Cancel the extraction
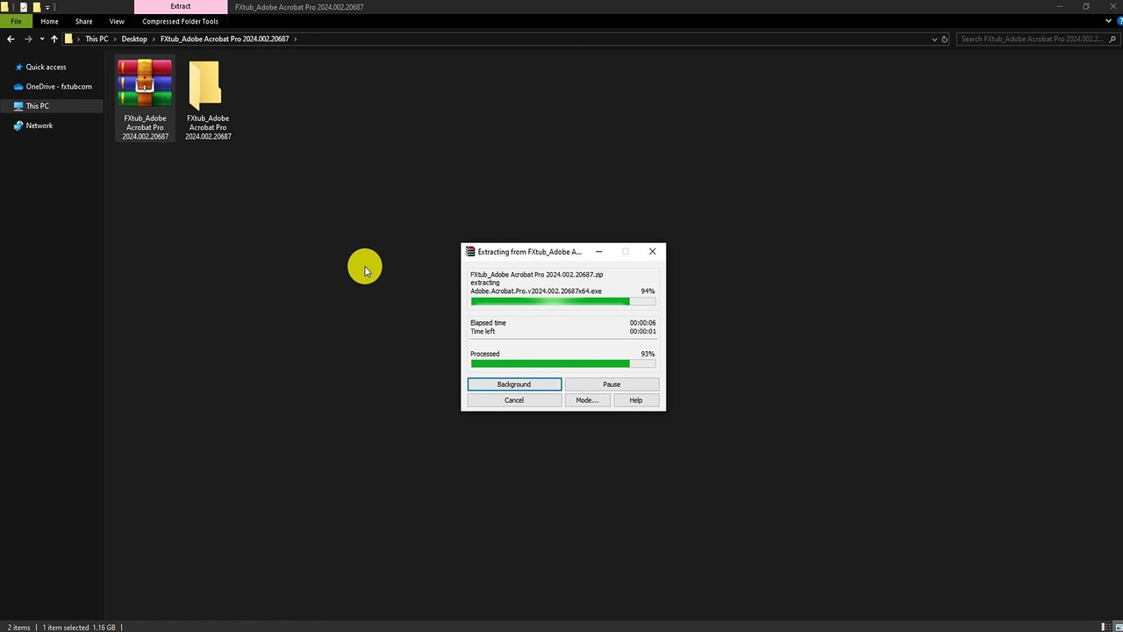The height and width of the screenshot is (632, 1123). [514, 400]
